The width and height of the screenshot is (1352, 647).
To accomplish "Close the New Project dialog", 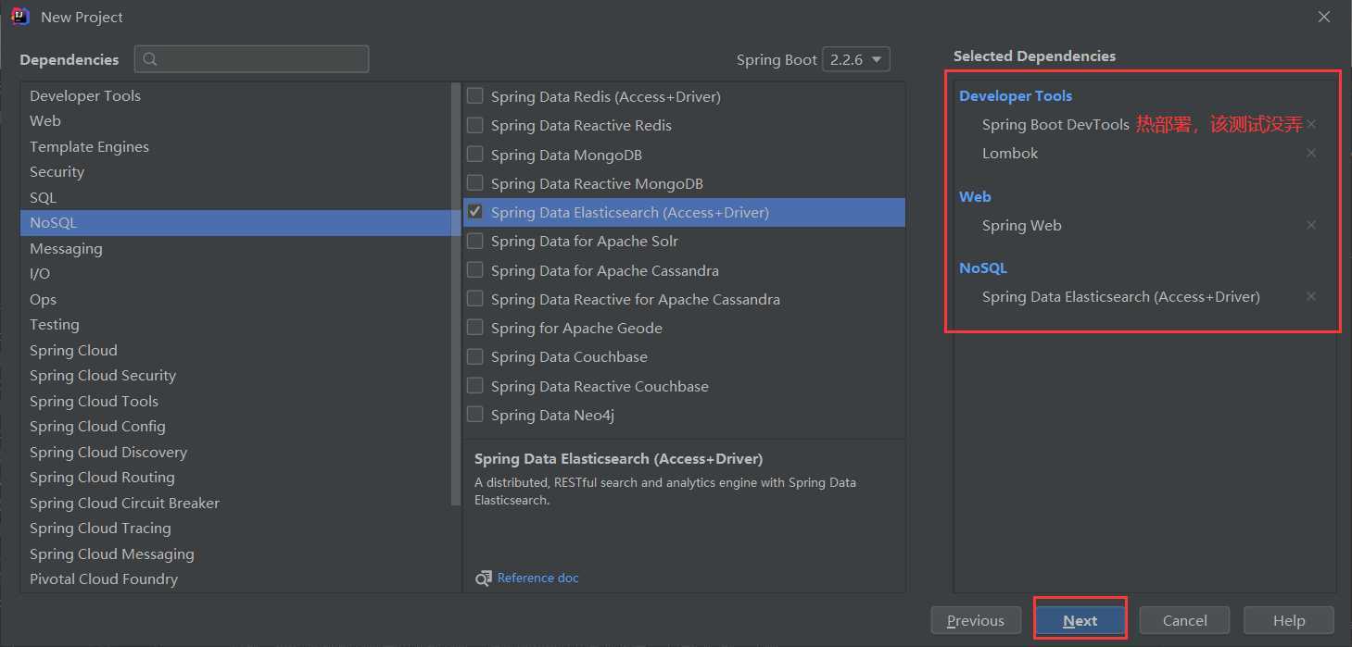I will tap(1324, 17).
